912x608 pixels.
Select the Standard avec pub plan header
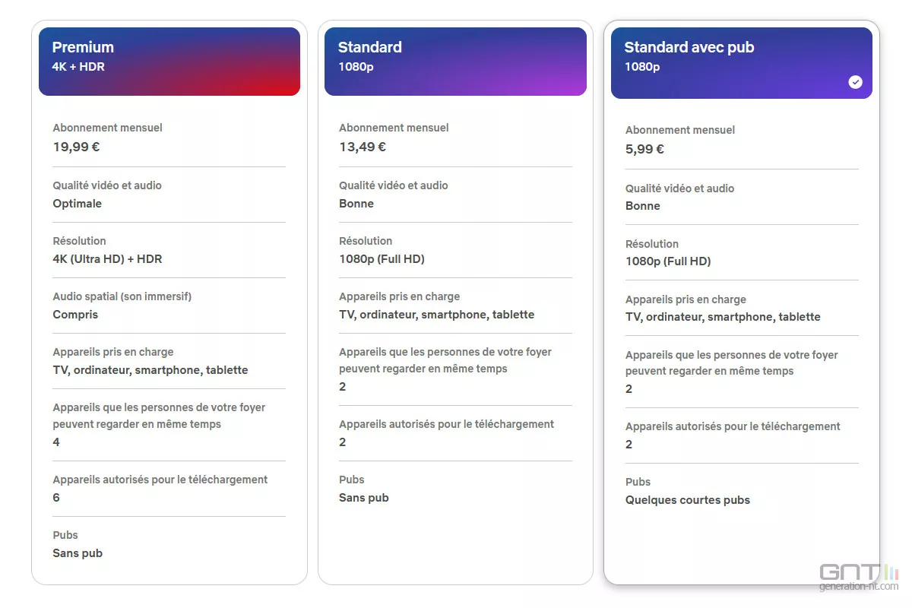click(x=741, y=63)
